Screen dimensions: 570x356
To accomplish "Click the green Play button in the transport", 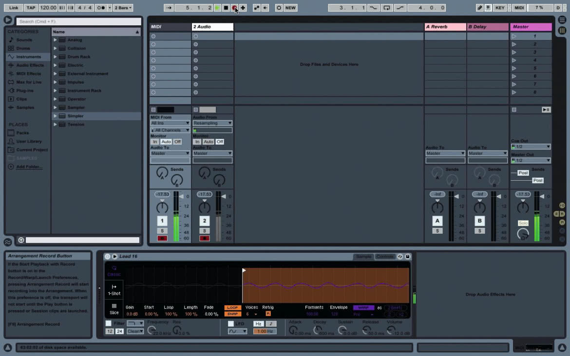I will point(217,8).
